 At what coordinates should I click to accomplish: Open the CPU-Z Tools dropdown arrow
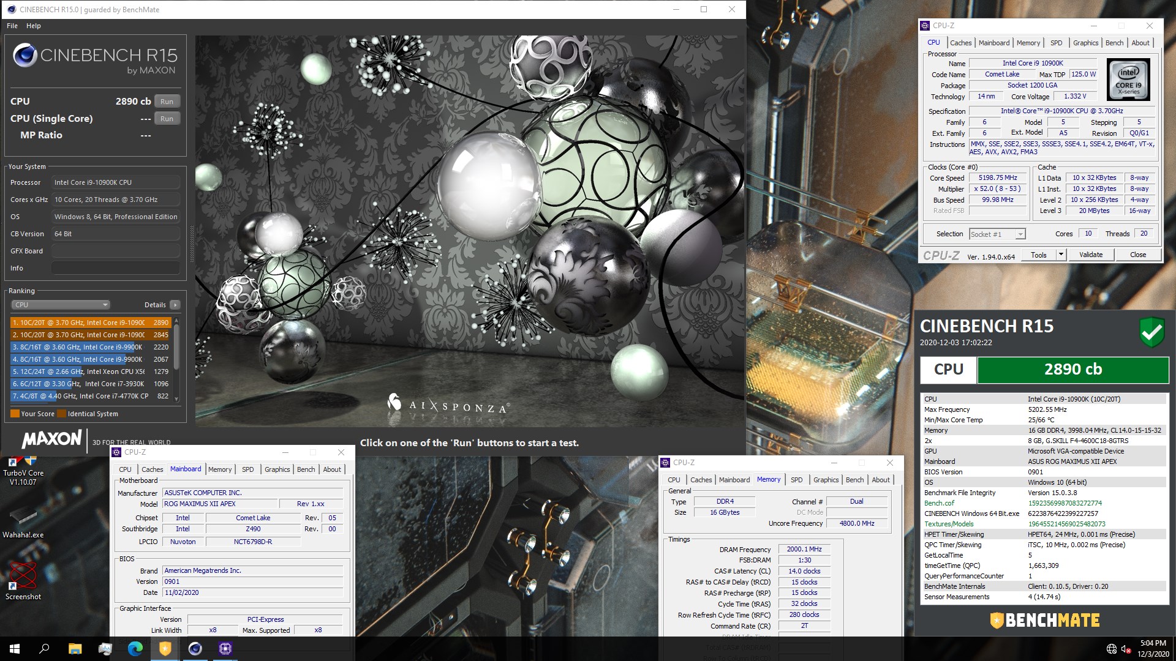[x=1061, y=255]
